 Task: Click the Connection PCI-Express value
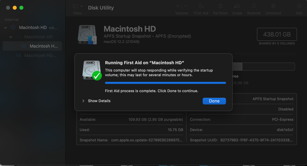(x=283, y=119)
